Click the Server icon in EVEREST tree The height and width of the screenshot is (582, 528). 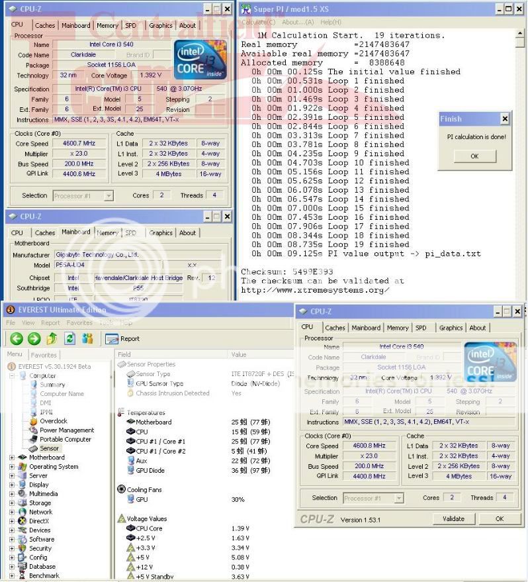[x=22, y=475]
